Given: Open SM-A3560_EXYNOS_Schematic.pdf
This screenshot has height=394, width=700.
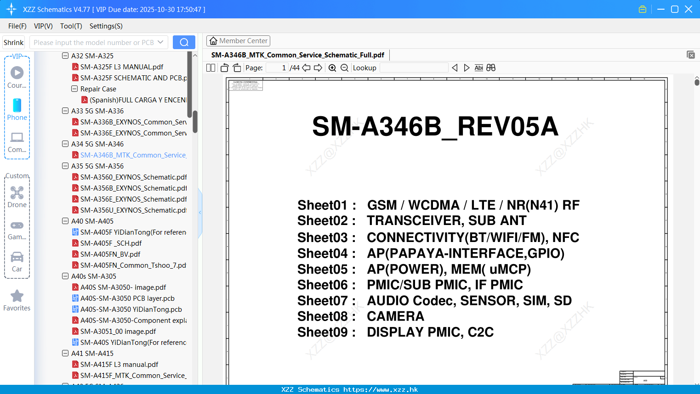Looking at the screenshot, I should coord(133,177).
